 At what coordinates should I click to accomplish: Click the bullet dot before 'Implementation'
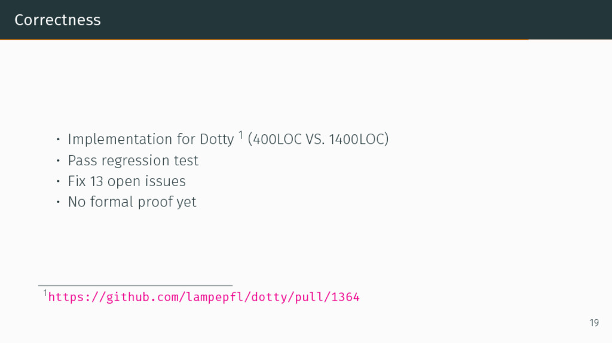coord(58,140)
